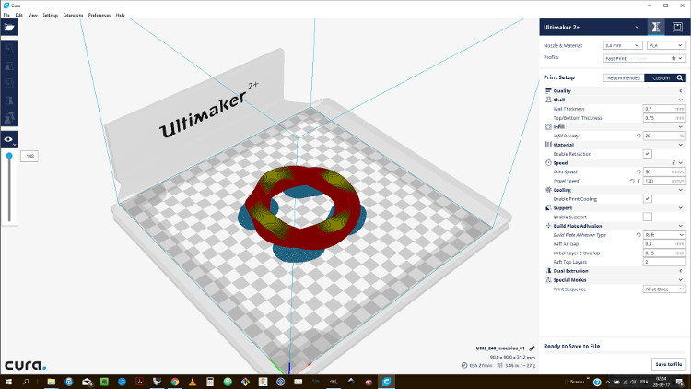This screenshot has height=389, width=691.
Task: Click the Travel Speed input field
Action: pos(663,181)
